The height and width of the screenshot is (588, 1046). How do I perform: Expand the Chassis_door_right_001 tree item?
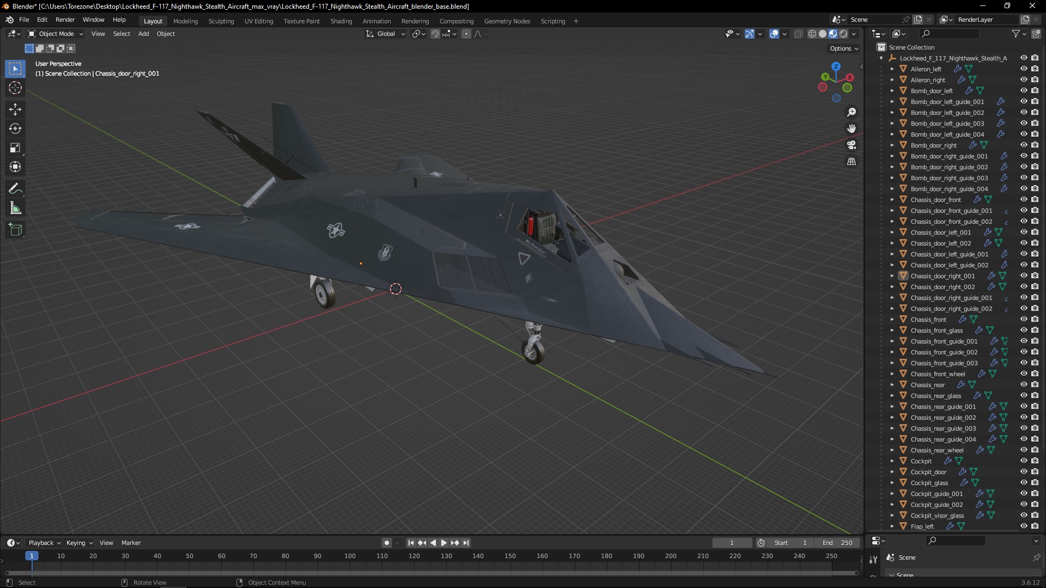point(892,275)
